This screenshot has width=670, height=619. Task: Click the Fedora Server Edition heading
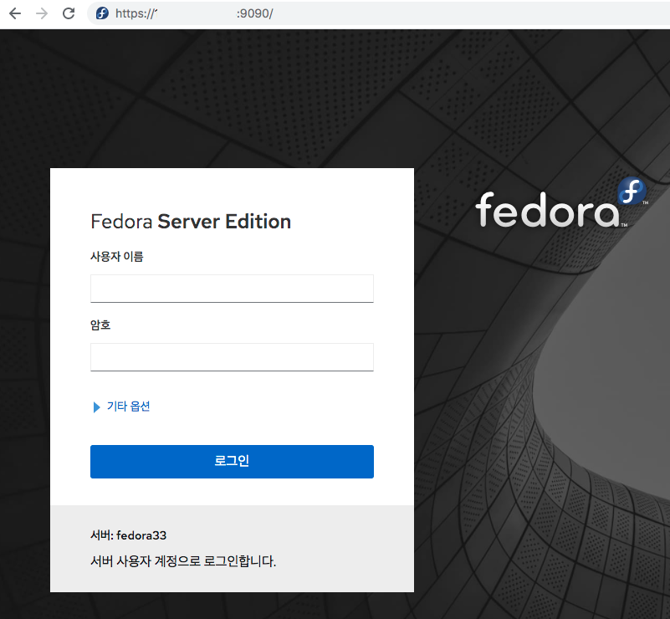[191, 222]
